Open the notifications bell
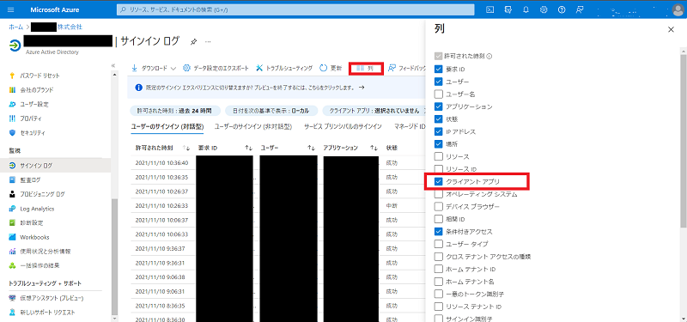 point(526,9)
